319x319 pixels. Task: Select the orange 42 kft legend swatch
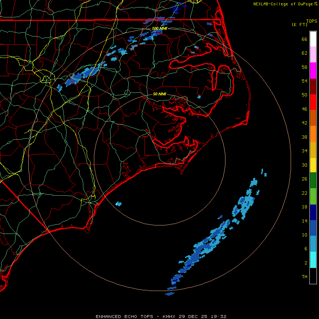pyautogui.click(x=313, y=134)
